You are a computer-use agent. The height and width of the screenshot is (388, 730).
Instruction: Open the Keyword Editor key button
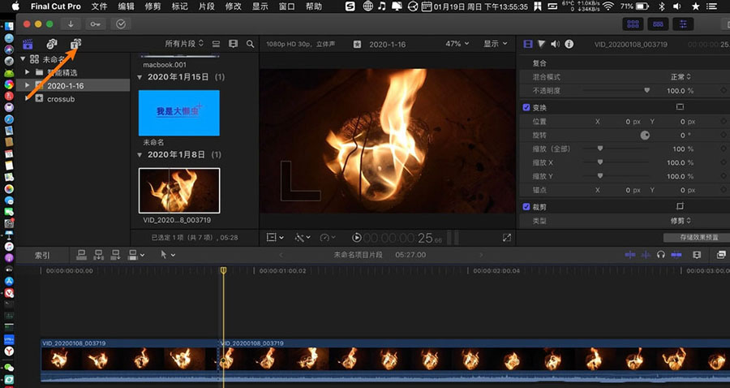(x=96, y=24)
